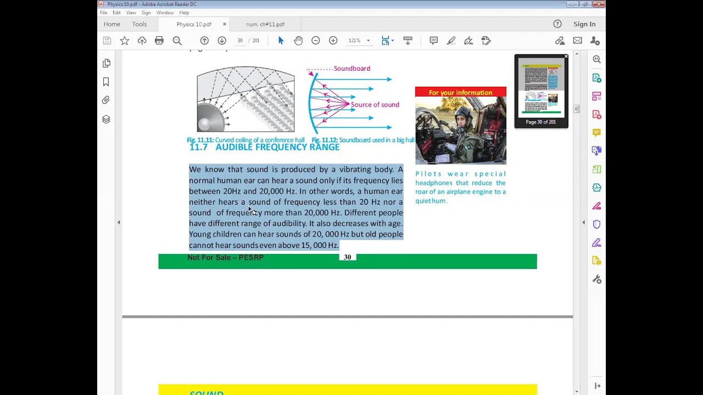This screenshot has height=395, width=703.
Task: Click the page number field showing 30
Action: pos(240,41)
